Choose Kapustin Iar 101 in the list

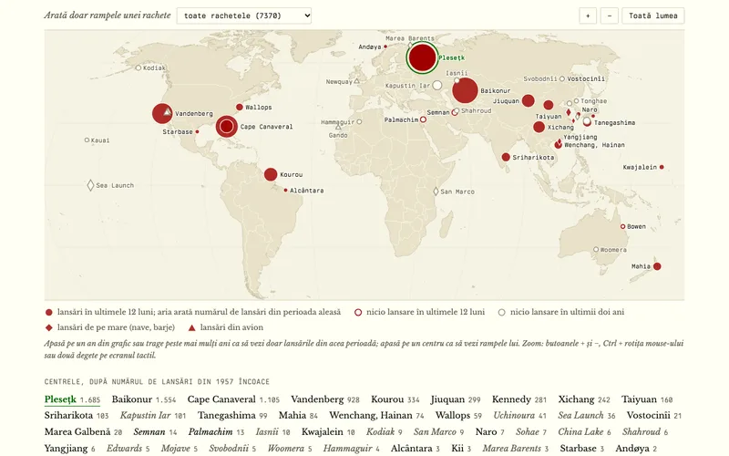(153, 415)
